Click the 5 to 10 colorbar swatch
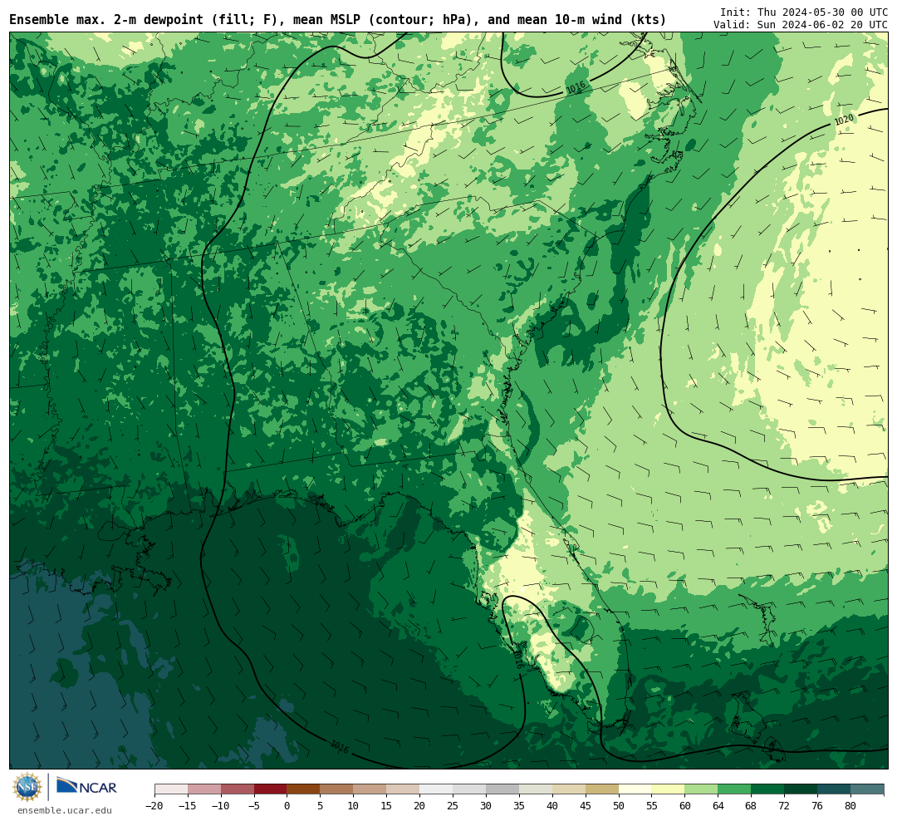897x821 pixels. pos(337,789)
